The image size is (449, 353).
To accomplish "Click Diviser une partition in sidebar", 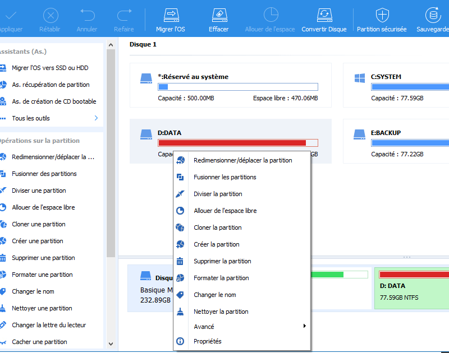I will coord(39,191).
